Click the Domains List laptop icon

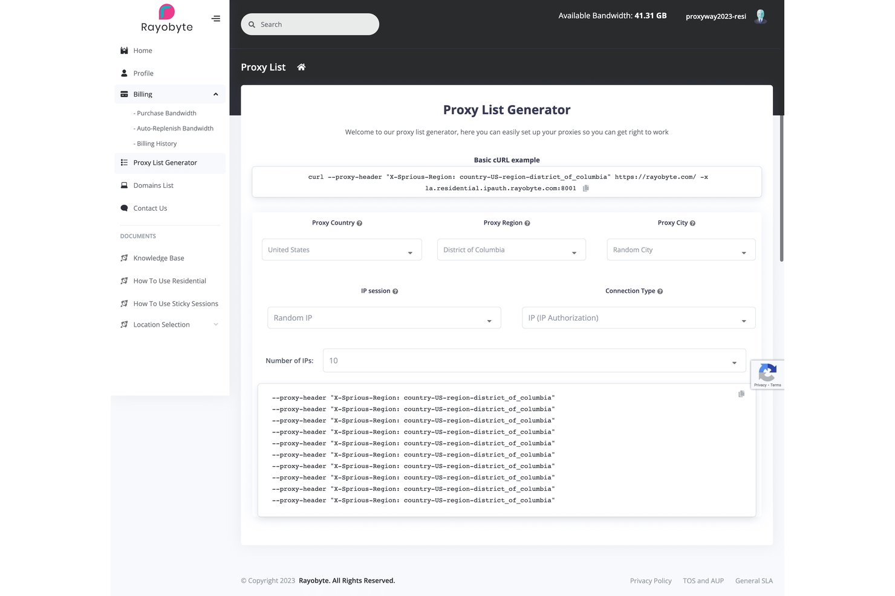point(124,185)
